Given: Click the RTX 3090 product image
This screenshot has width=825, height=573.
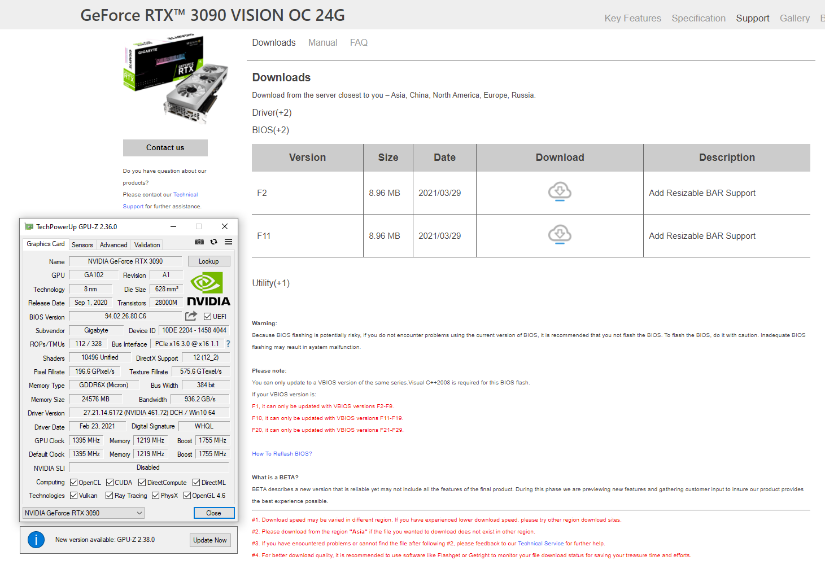Looking at the screenshot, I should click(x=176, y=80).
